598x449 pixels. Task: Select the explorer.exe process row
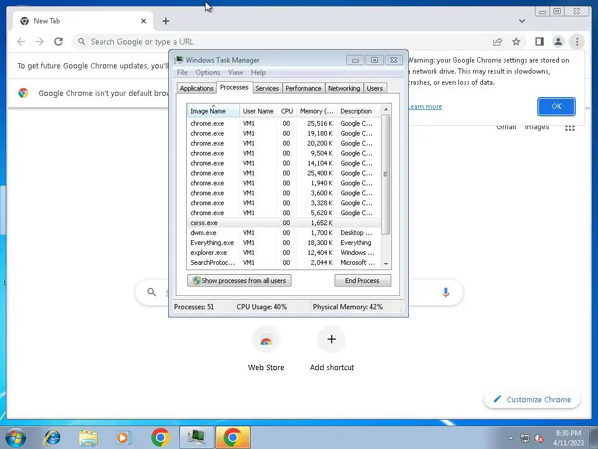pos(284,253)
